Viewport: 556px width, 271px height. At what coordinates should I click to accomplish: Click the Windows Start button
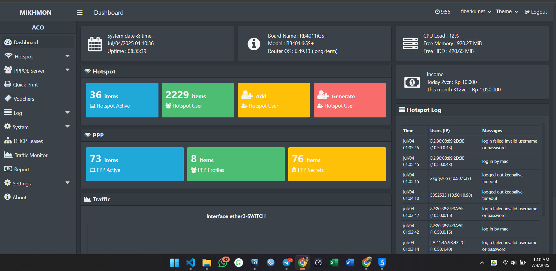pyautogui.click(x=174, y=263)
